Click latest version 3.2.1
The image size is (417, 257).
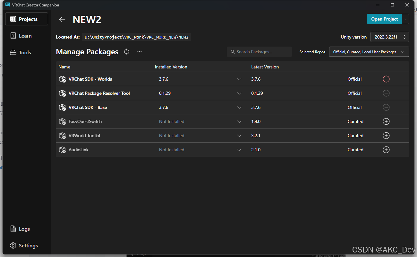256,136
